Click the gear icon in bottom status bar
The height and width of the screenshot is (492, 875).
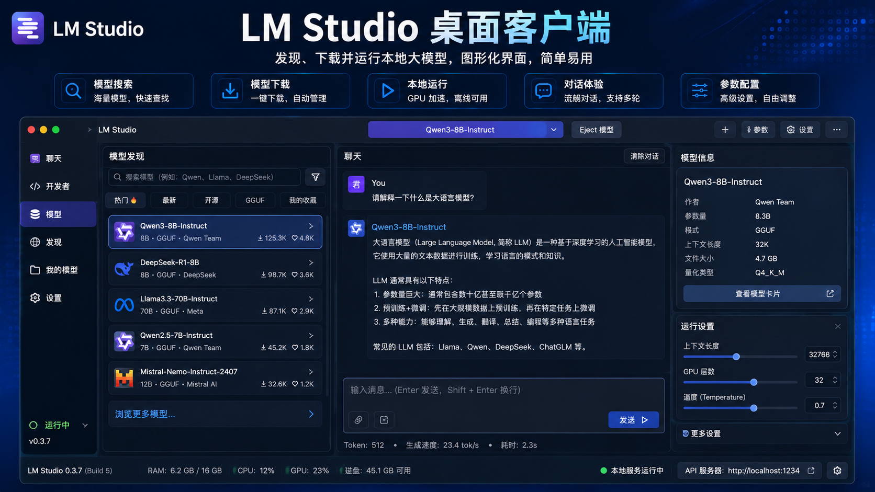click(837, 471)
